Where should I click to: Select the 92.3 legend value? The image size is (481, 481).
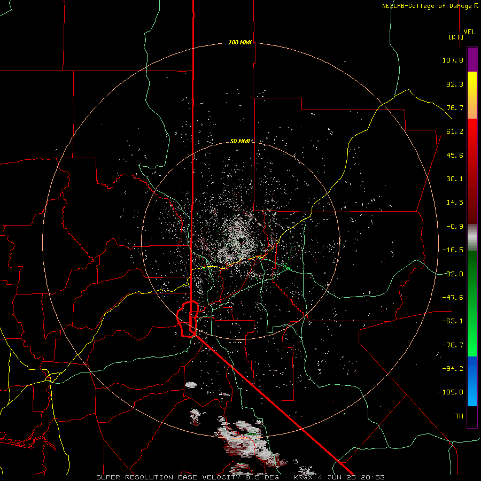pyautogui.click(x=455, y=84)
